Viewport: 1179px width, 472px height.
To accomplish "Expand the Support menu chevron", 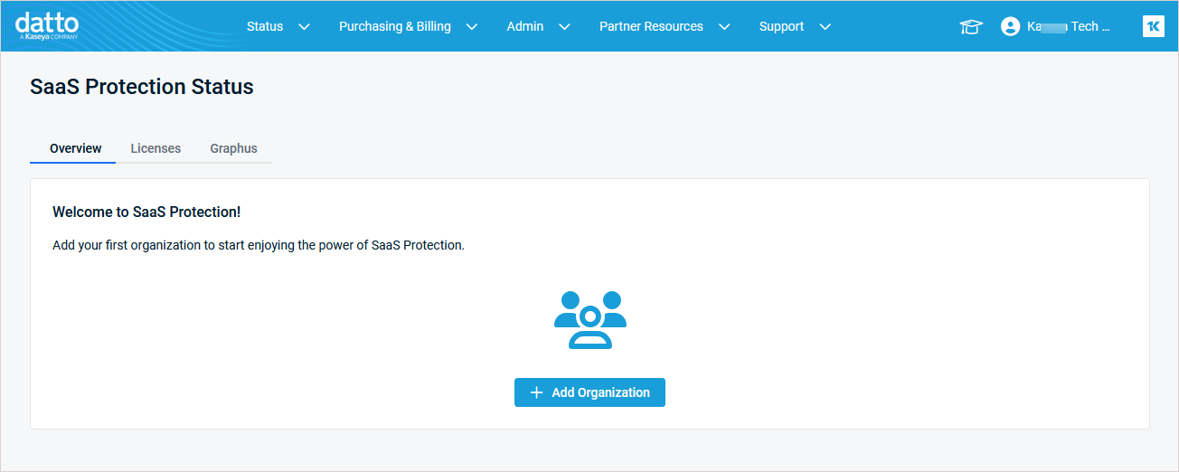I will click(x=825, y=27).
